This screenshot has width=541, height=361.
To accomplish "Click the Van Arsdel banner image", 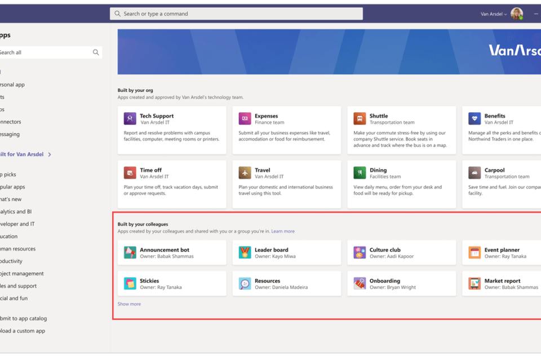I will pos(329,51).
